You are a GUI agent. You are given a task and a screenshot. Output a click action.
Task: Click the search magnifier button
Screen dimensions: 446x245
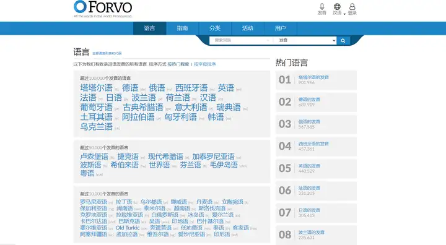343,41
